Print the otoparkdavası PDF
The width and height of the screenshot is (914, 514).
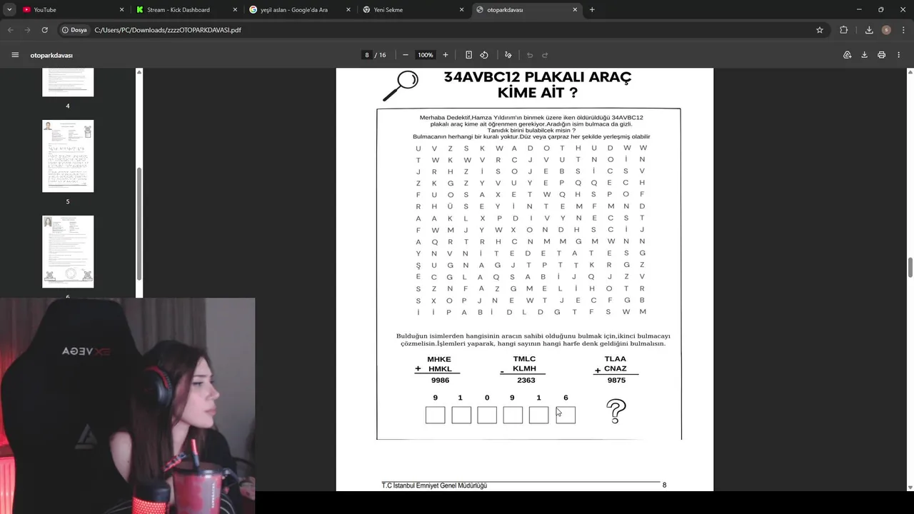pos(882,55)
